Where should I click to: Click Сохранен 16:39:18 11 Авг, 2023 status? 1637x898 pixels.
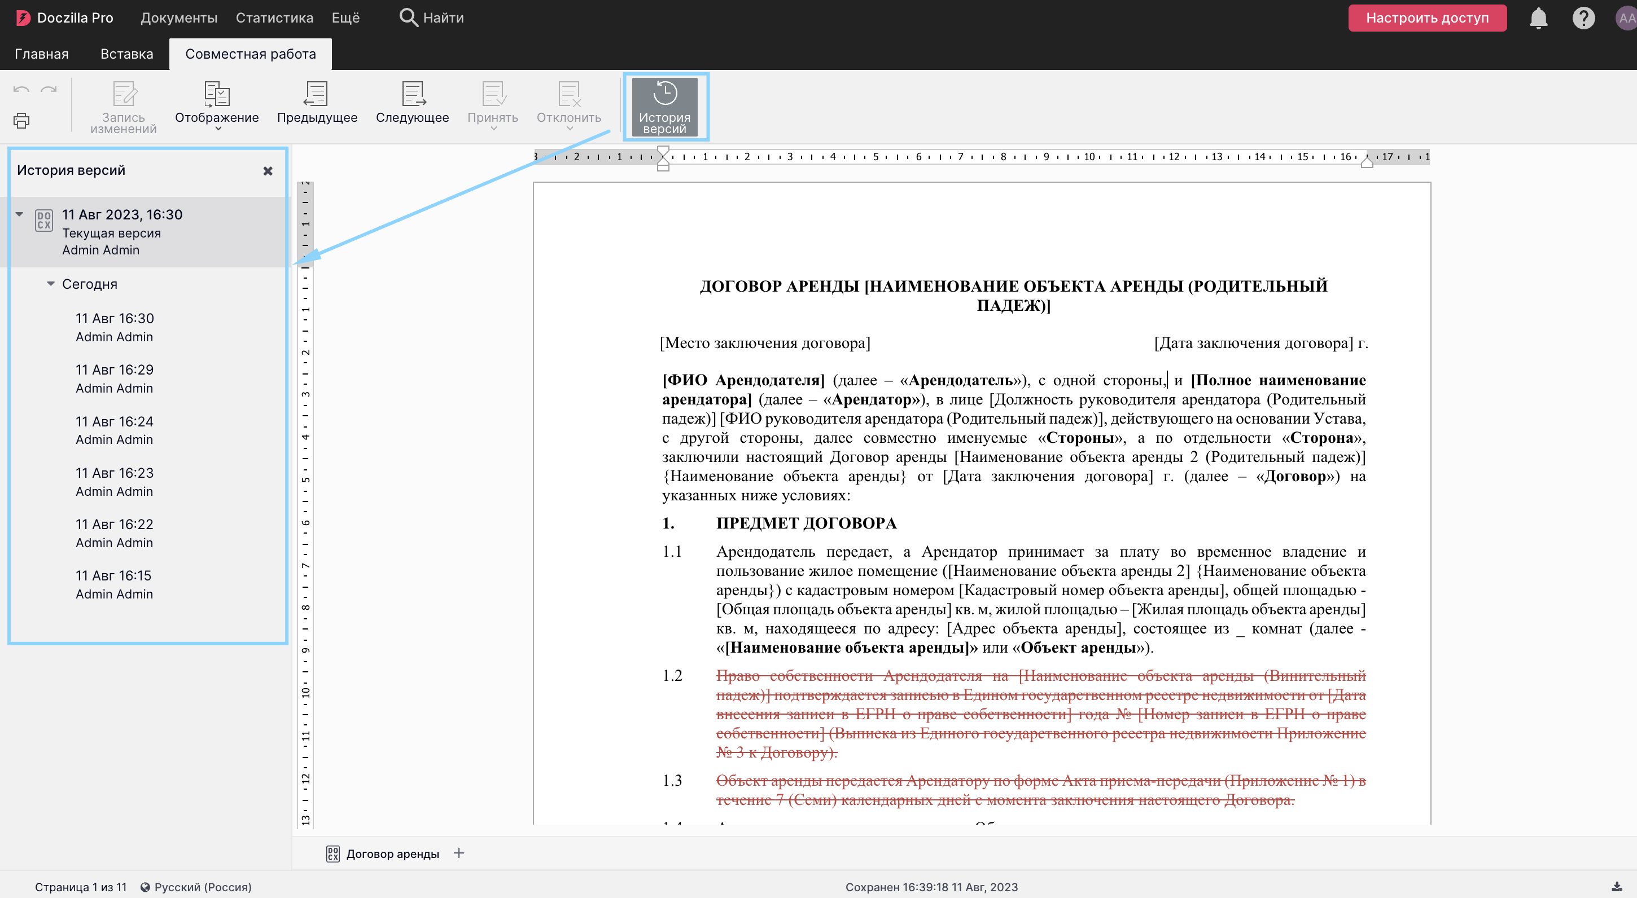pos(931,887)
